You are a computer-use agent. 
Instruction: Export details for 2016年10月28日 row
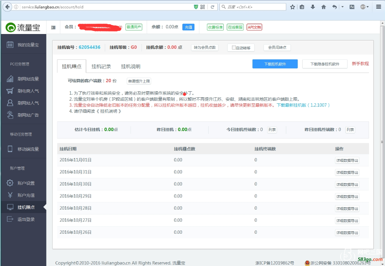(347, 208)
